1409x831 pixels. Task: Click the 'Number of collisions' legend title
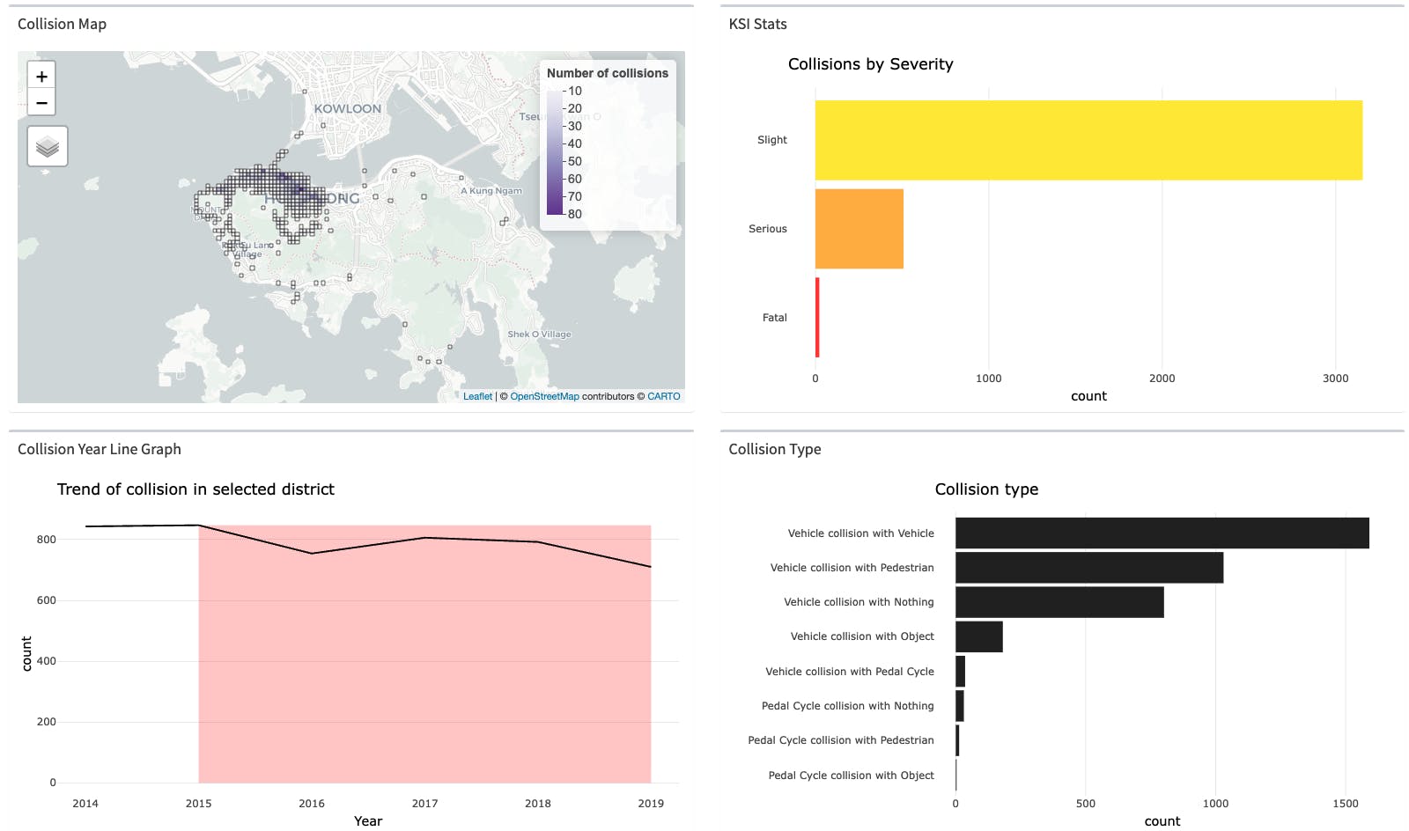click(608, 73)
